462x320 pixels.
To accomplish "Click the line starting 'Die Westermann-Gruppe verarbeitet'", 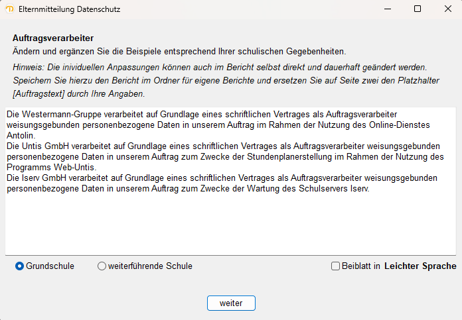I will pyautogui.click(x=202, y=115).
